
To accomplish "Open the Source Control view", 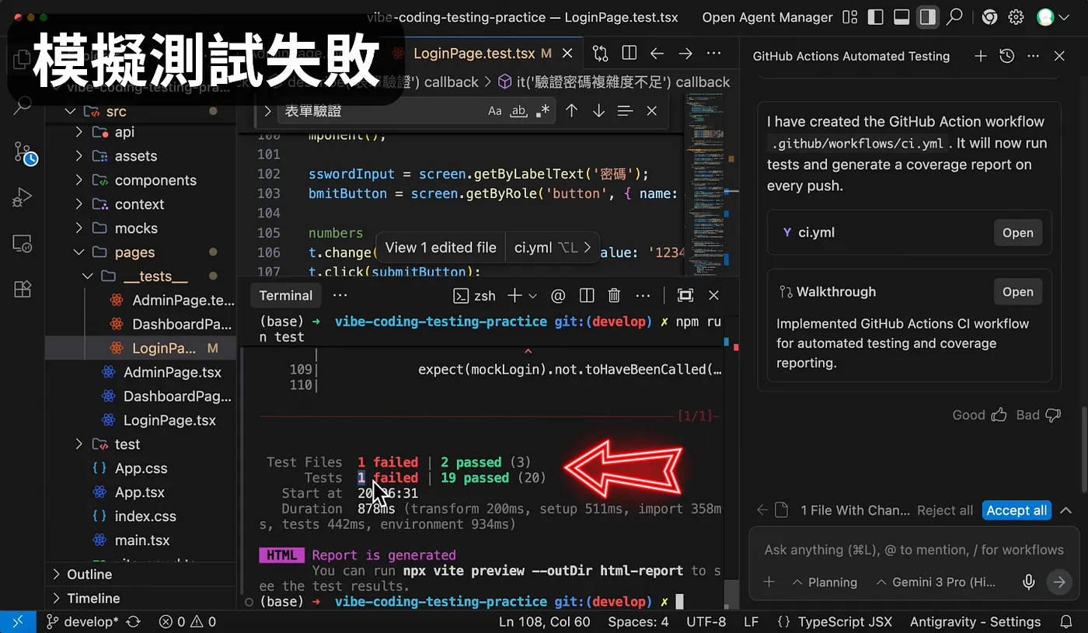I will point(24,152).
